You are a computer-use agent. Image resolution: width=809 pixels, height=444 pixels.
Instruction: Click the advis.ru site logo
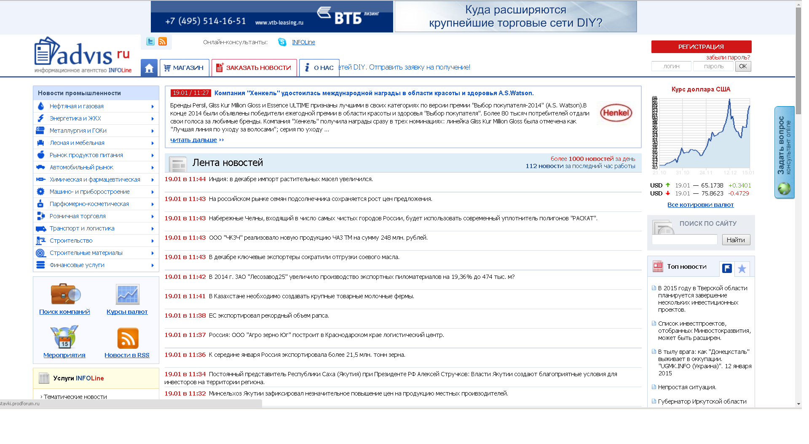pyautogui.click(x=83, y=55)
